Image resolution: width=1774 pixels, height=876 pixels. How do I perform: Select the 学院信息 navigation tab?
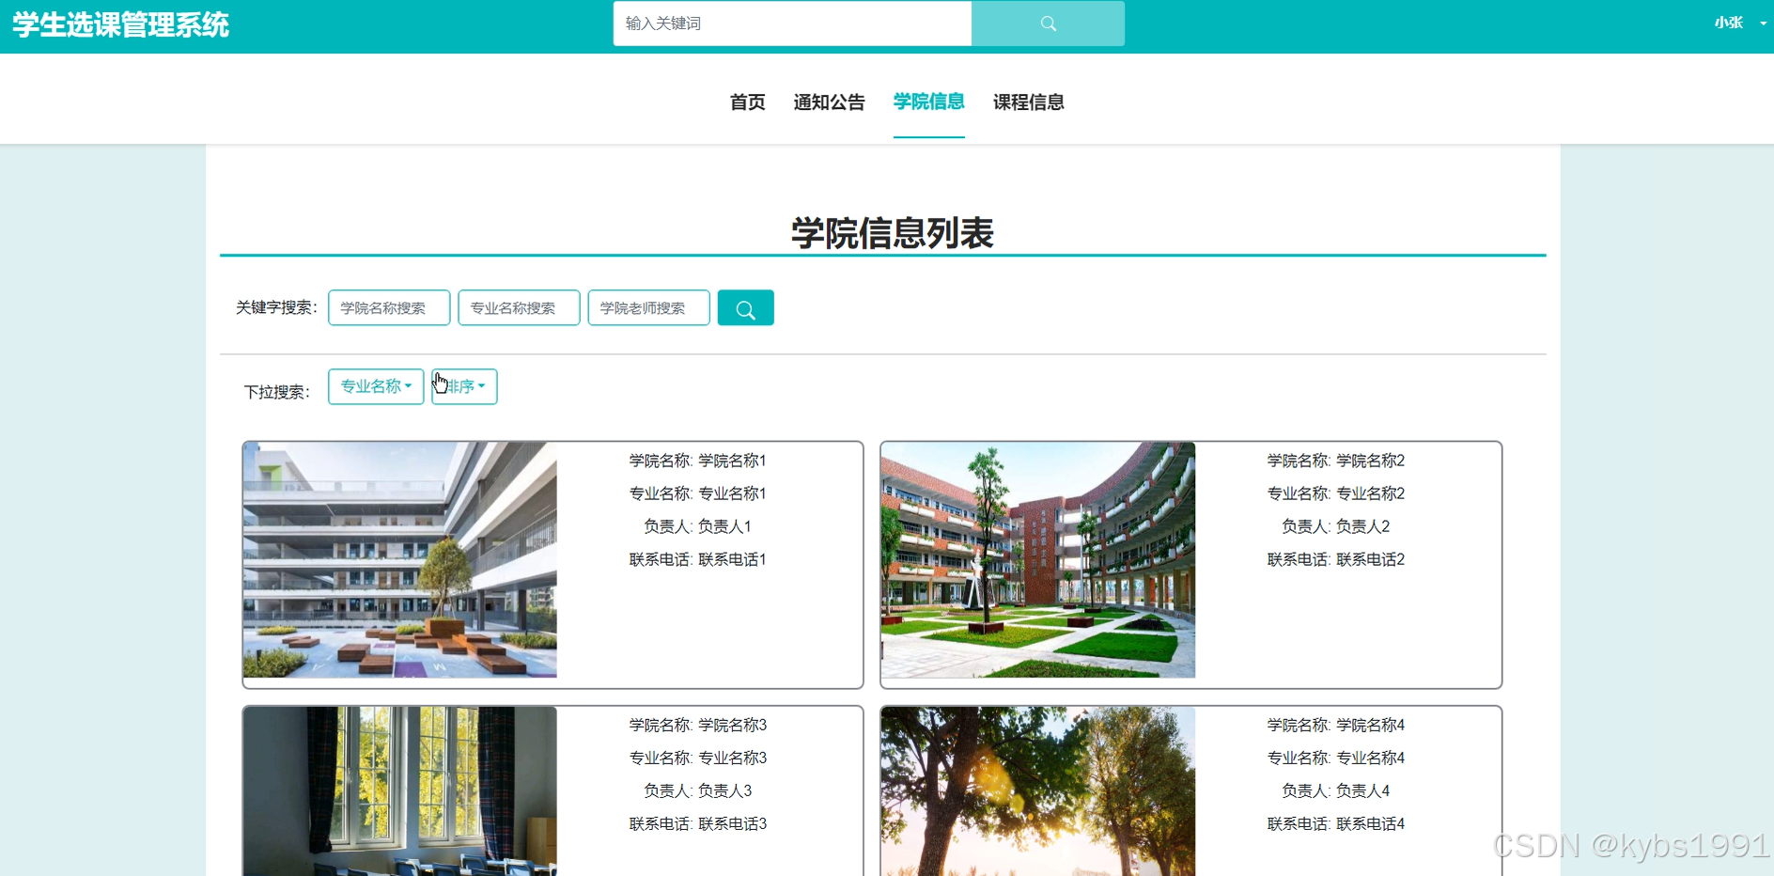click(928, 102)
